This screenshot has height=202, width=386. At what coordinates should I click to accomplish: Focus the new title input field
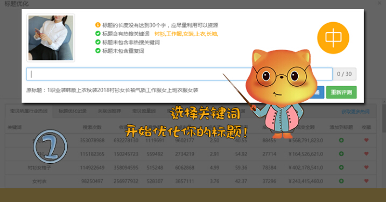[x=179, y=74]
